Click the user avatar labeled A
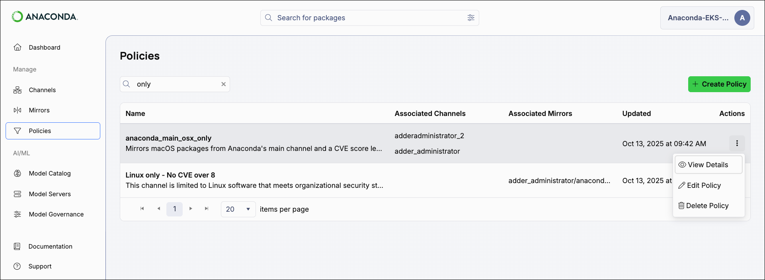The width and height of the screenshot is (765, 280). pos(742,18)
